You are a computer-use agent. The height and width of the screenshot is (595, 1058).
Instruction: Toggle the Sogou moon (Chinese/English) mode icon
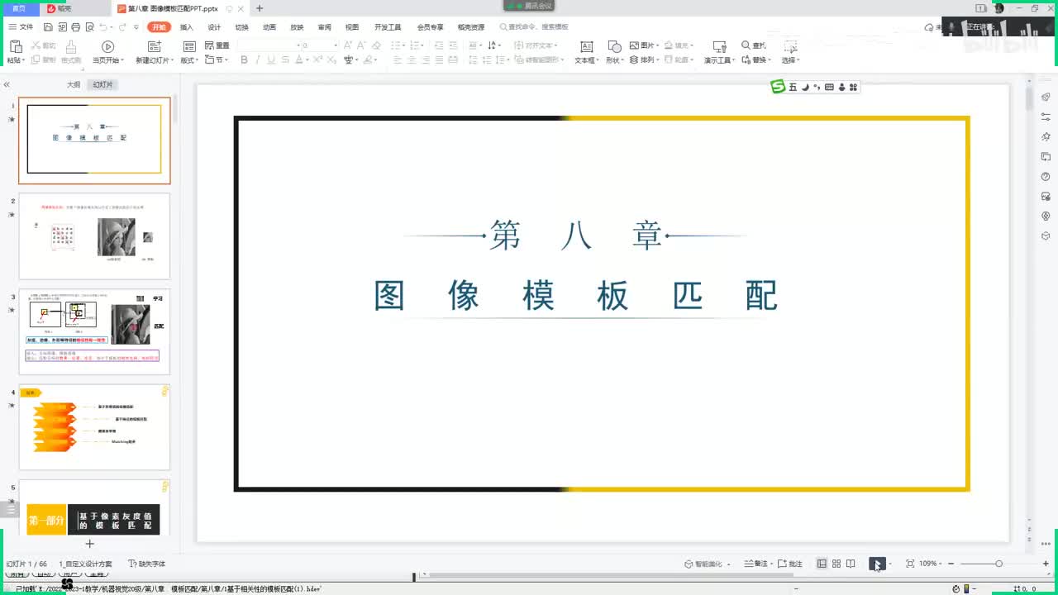(x=805, y=87)
